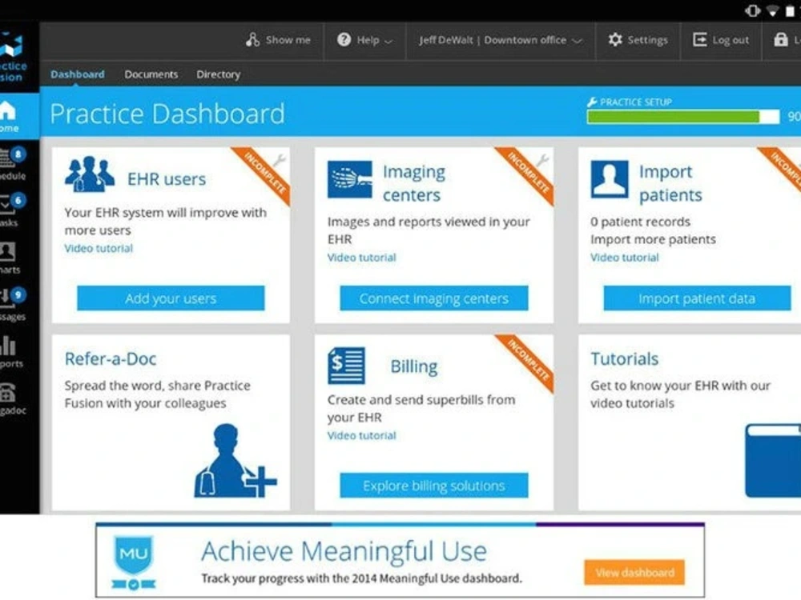Click the Tasks badge showing 6
The width and height of the screenshot is (801, 600).
[x=18, y=200]
